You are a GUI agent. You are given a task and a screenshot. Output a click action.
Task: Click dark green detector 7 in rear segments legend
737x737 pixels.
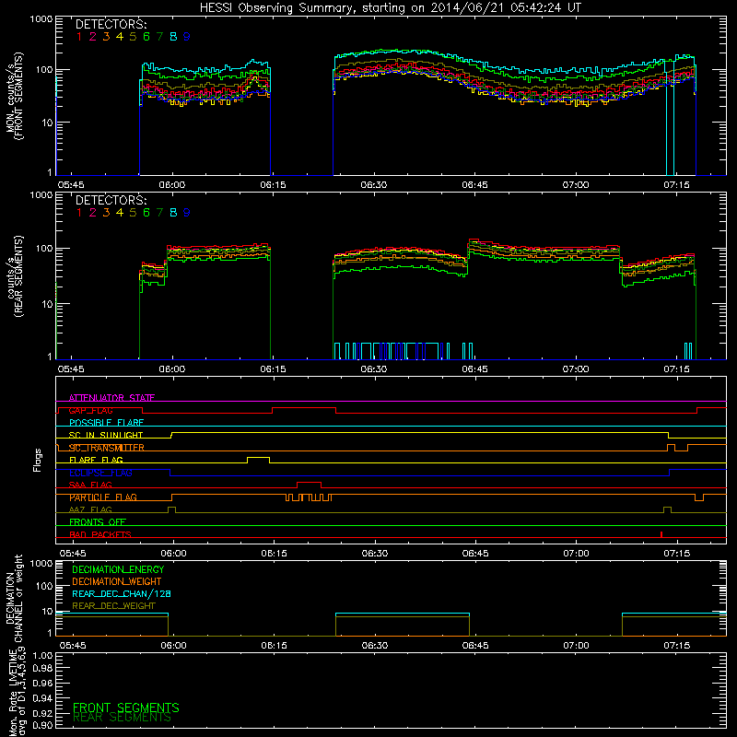159,213
